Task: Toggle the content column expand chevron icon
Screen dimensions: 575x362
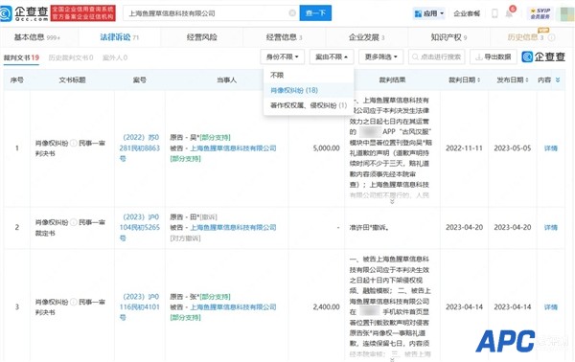Action: [x=558, y=79]
